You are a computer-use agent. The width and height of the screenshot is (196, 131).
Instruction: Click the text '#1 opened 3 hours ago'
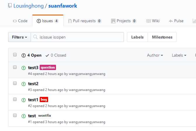point(45,122)
